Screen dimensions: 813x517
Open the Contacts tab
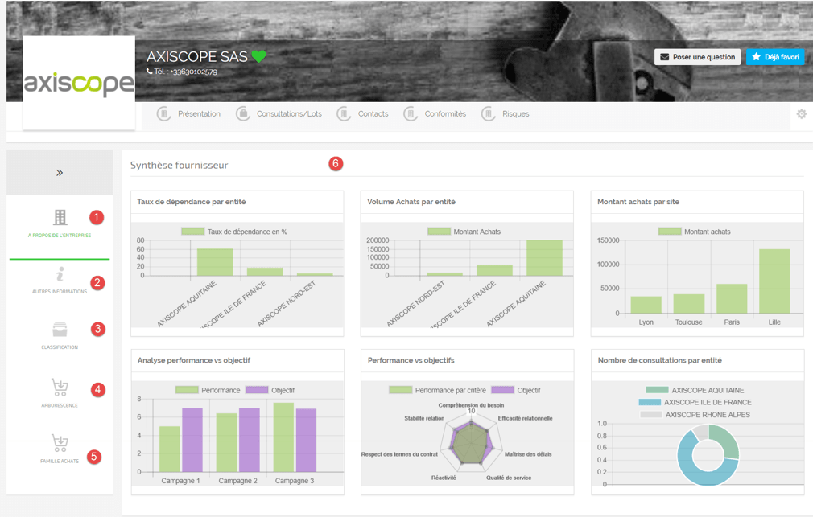(x=362, y=114)
